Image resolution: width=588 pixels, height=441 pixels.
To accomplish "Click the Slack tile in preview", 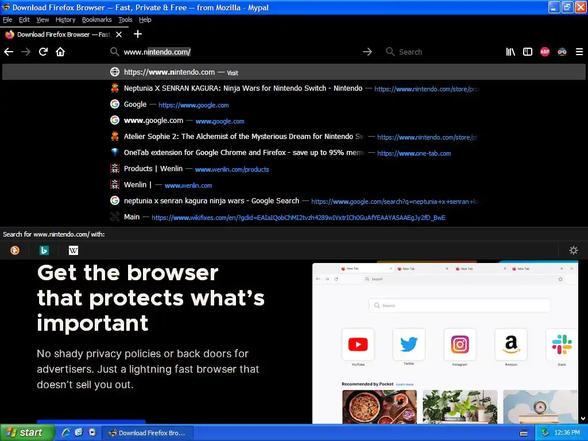I will coord(562,345).
